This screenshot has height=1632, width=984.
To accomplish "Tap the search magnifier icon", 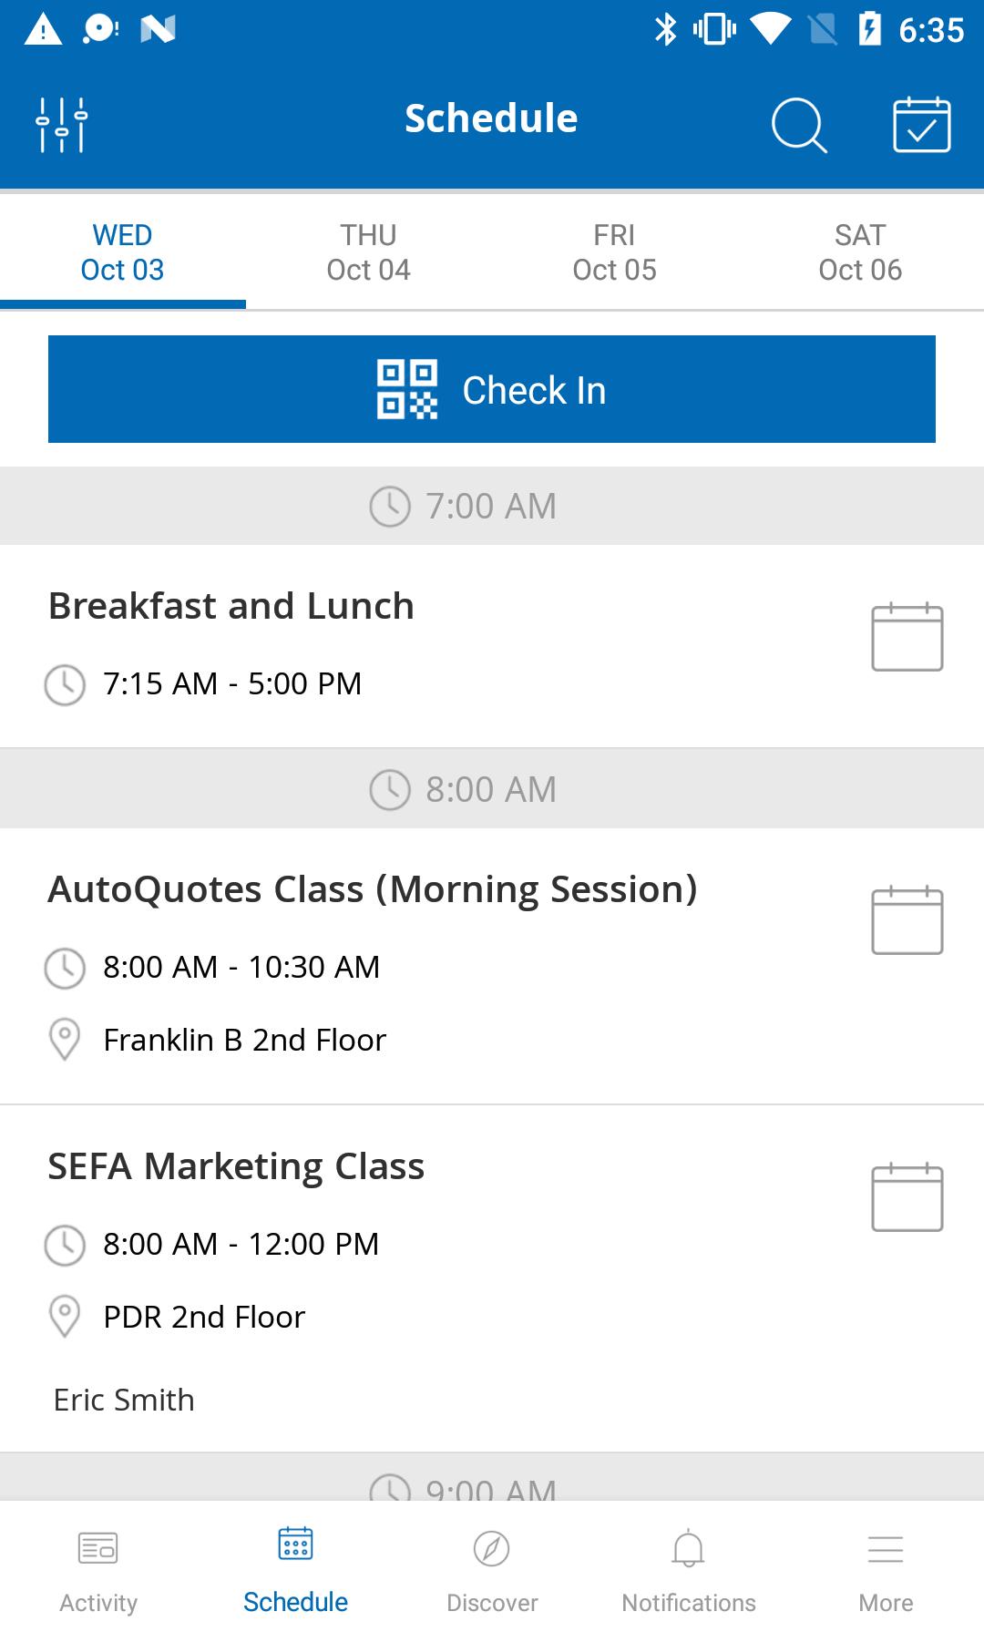I will (799, 125).
